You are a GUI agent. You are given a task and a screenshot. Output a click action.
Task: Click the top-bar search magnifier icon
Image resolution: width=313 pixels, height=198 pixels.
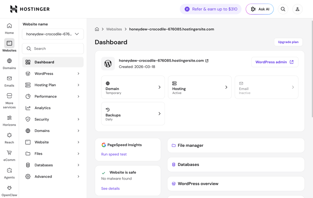[x=283, y=9]
